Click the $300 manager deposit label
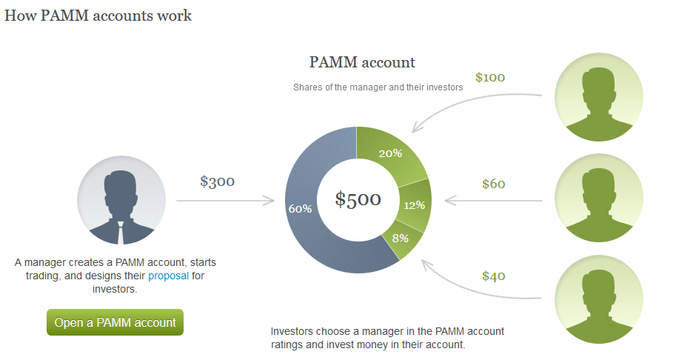Viewport: 673px width, 363px height. 217,181
